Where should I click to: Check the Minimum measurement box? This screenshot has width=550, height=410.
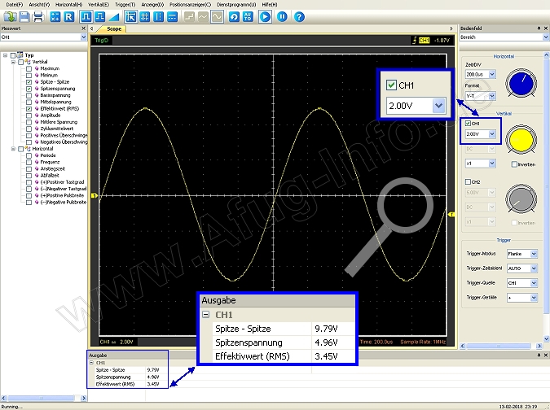click(29, 76)
